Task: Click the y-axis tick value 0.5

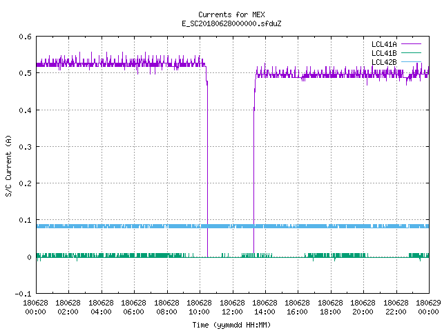Action: point(25,73)
